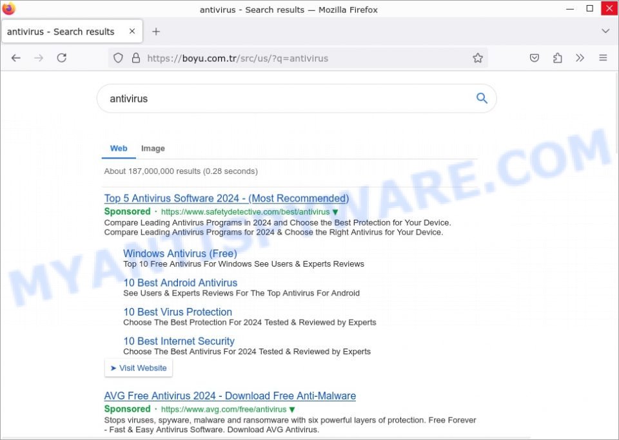The height and width of the screenshot is (440, 619).
Task: List all tabs dropdown arrow
Action: [x=605, y=31]
